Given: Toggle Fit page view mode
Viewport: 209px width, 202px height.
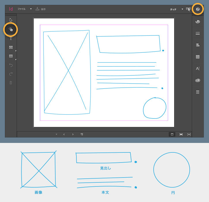Looking at the screenshot, I should [181, 134].
